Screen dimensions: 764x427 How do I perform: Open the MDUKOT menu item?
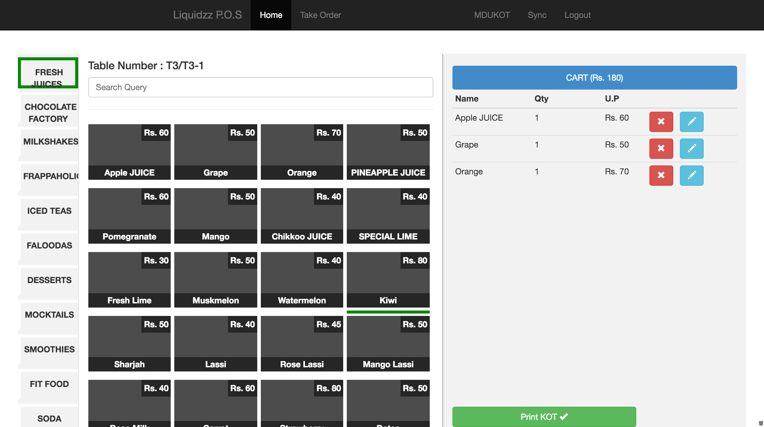click(492, 15)
